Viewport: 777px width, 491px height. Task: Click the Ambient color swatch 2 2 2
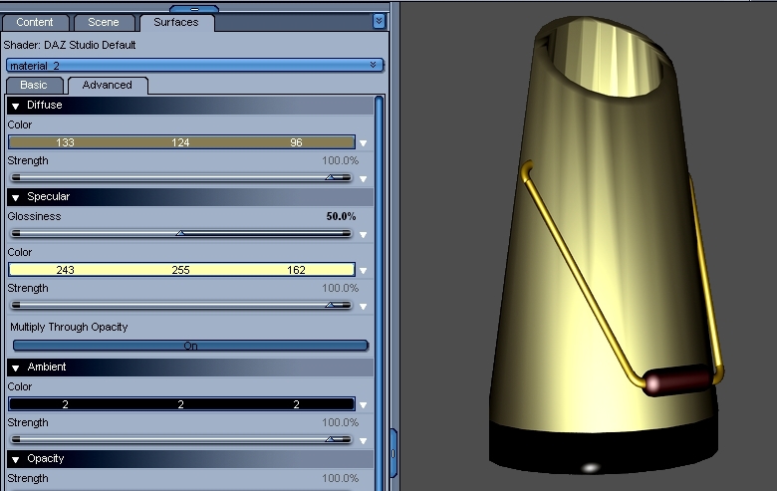[181, 404]
